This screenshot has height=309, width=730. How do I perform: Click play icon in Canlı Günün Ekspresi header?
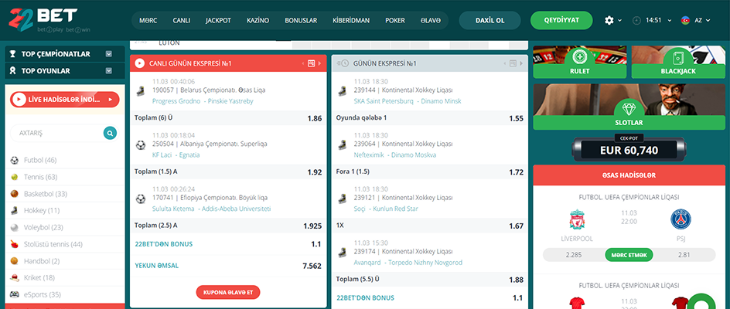[140, 63]
